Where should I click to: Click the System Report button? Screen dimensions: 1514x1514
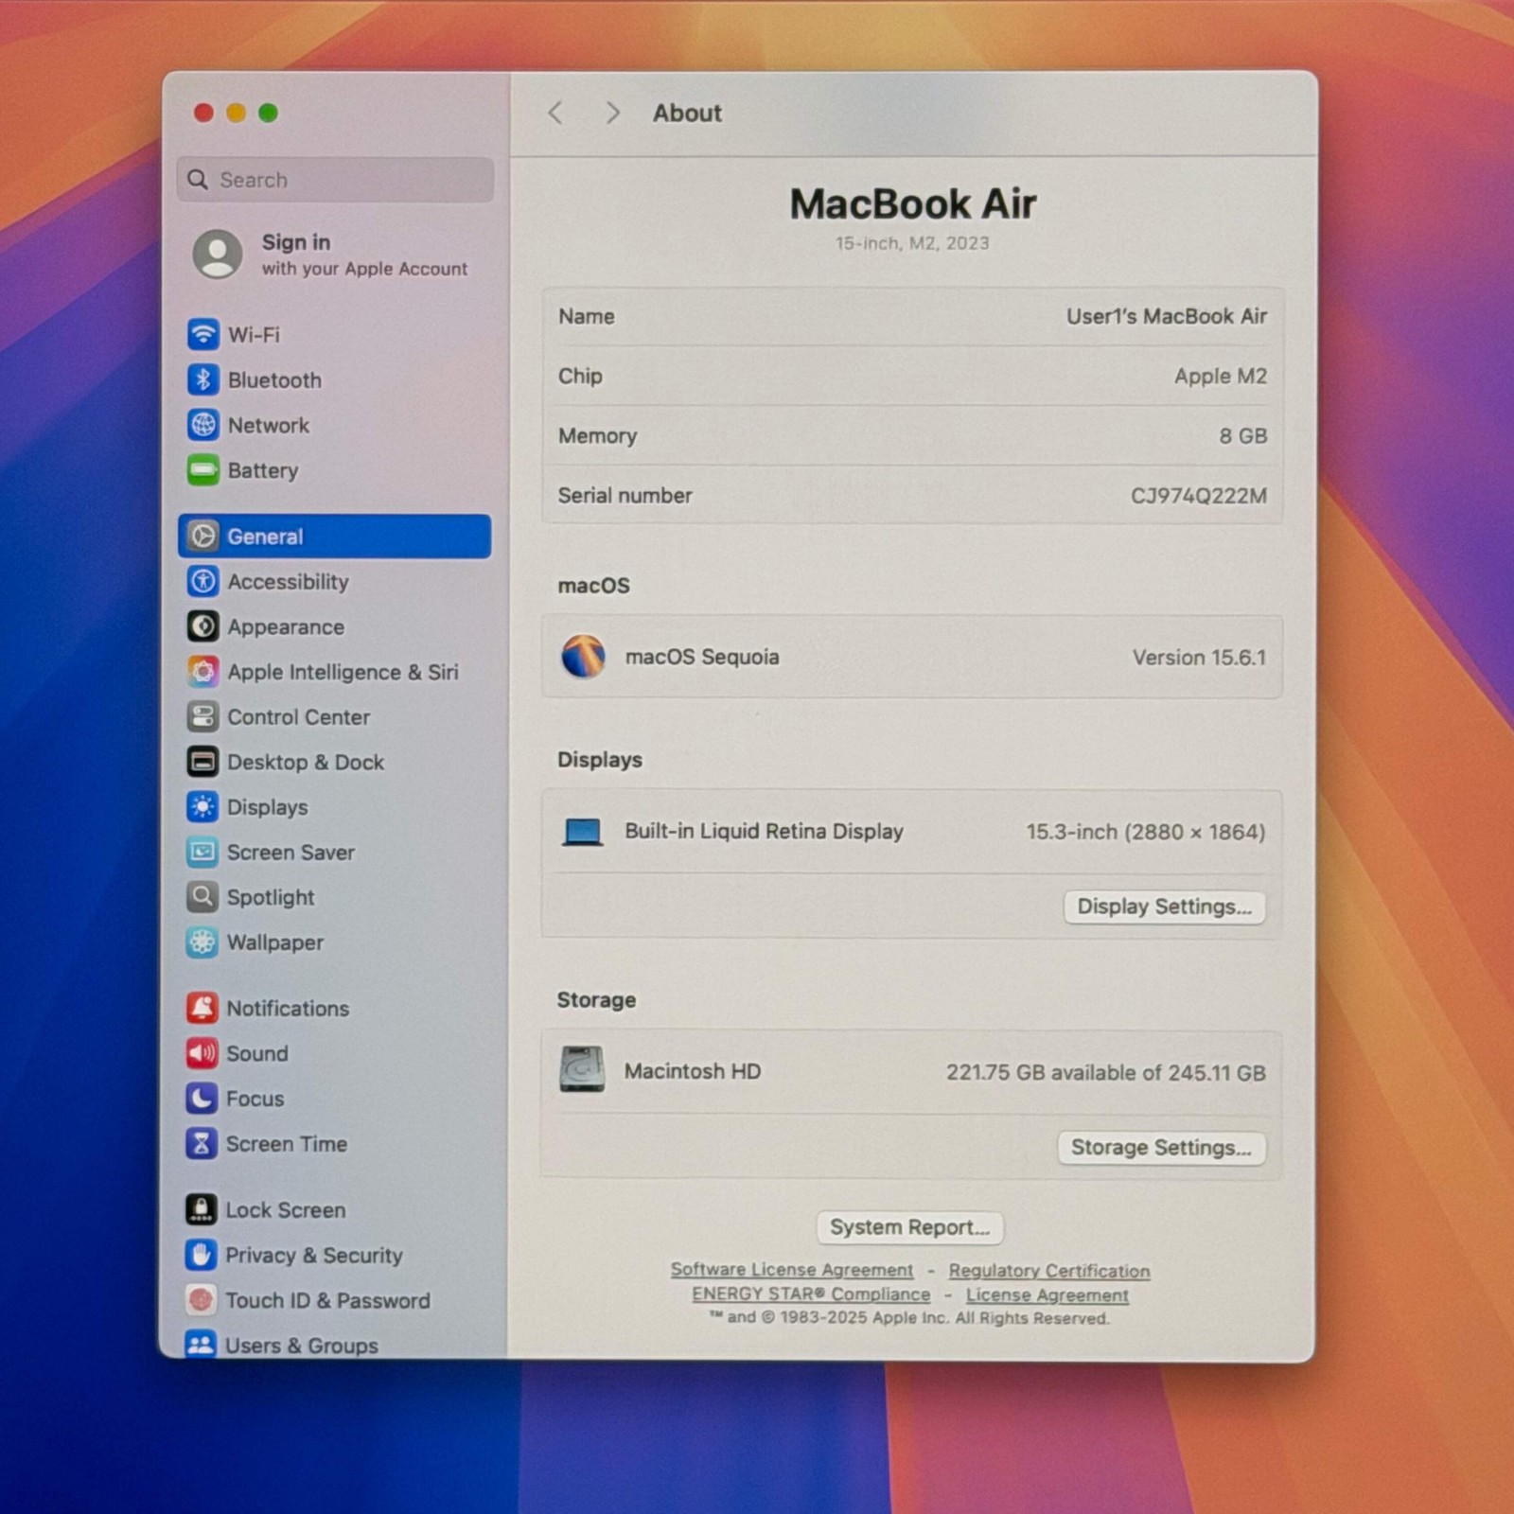tap(909, 1227)
